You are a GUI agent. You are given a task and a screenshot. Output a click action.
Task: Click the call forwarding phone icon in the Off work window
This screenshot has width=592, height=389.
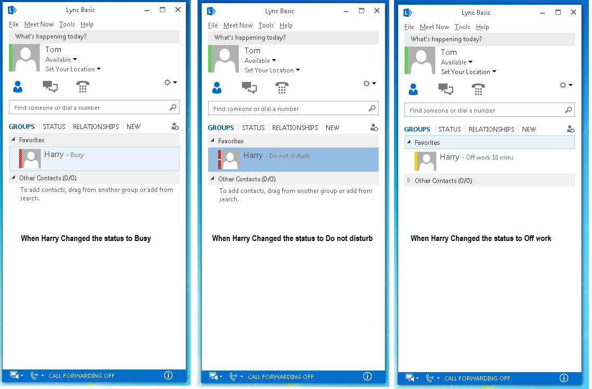click(430, 378)
